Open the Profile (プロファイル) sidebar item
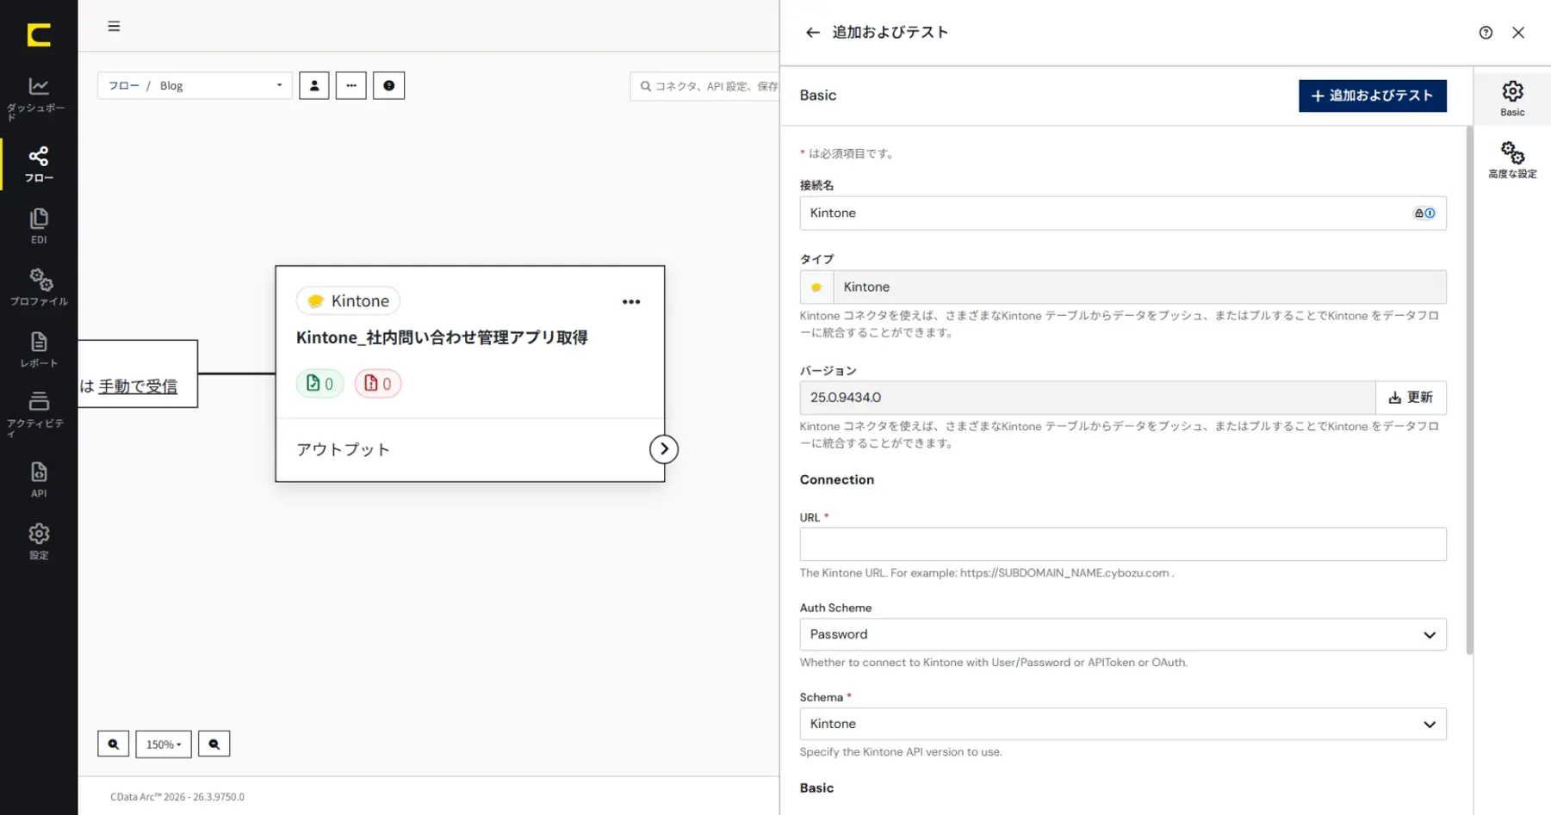1551x815 pixels. coord(38,287)
